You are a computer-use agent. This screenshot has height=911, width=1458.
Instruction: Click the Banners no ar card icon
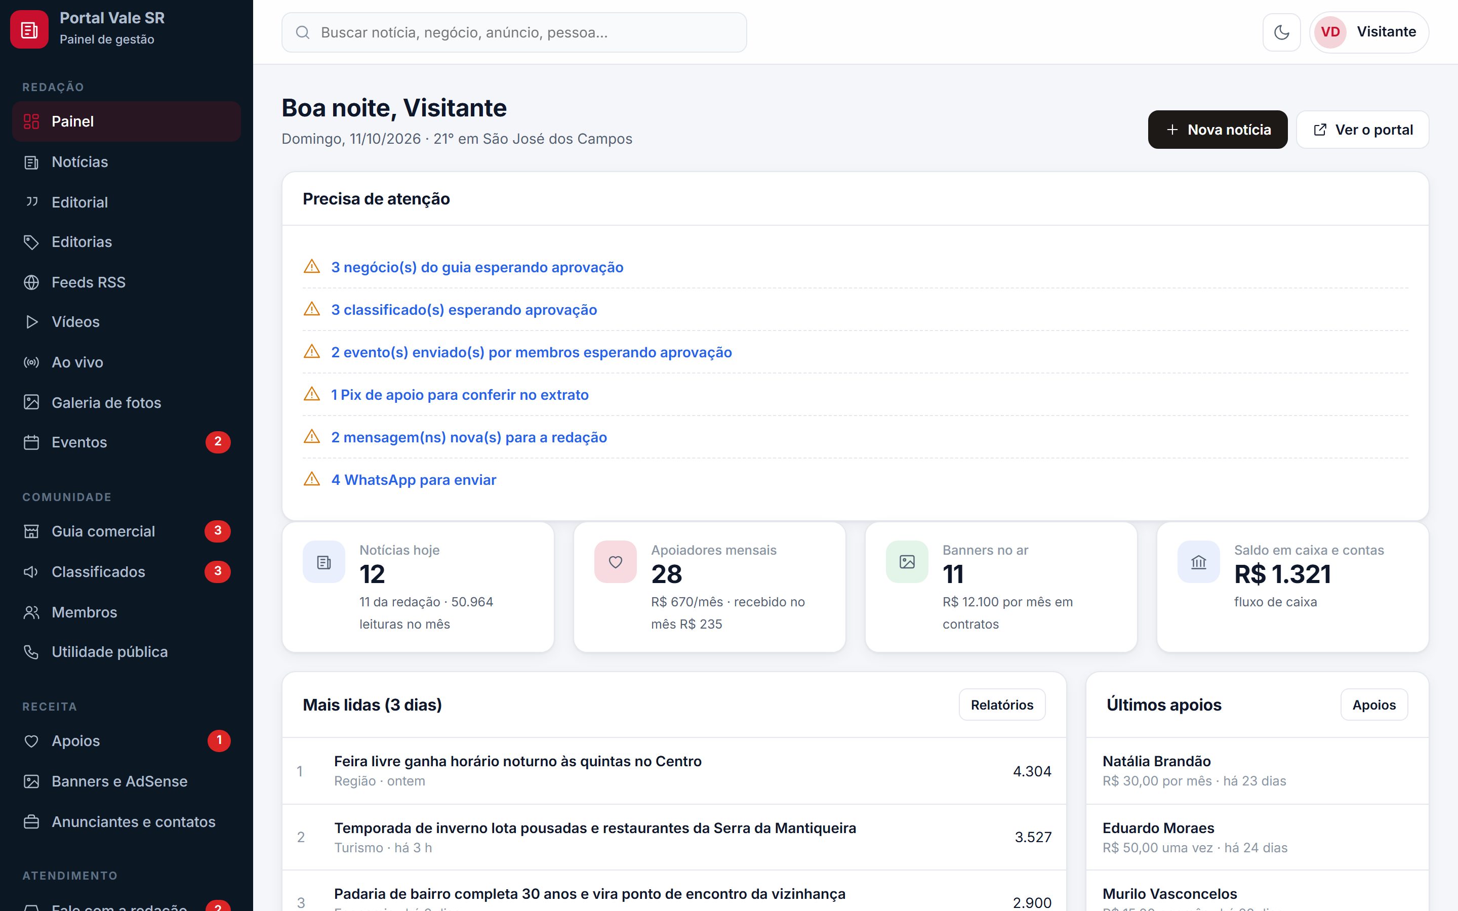pos(907,562)
